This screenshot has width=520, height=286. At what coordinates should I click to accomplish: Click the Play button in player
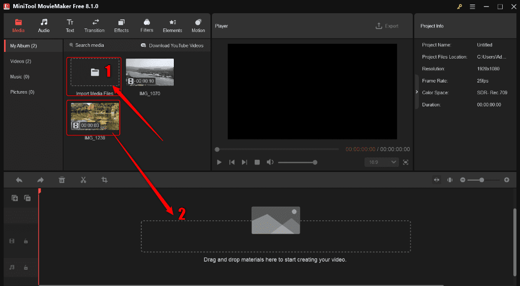click(219, 162)
